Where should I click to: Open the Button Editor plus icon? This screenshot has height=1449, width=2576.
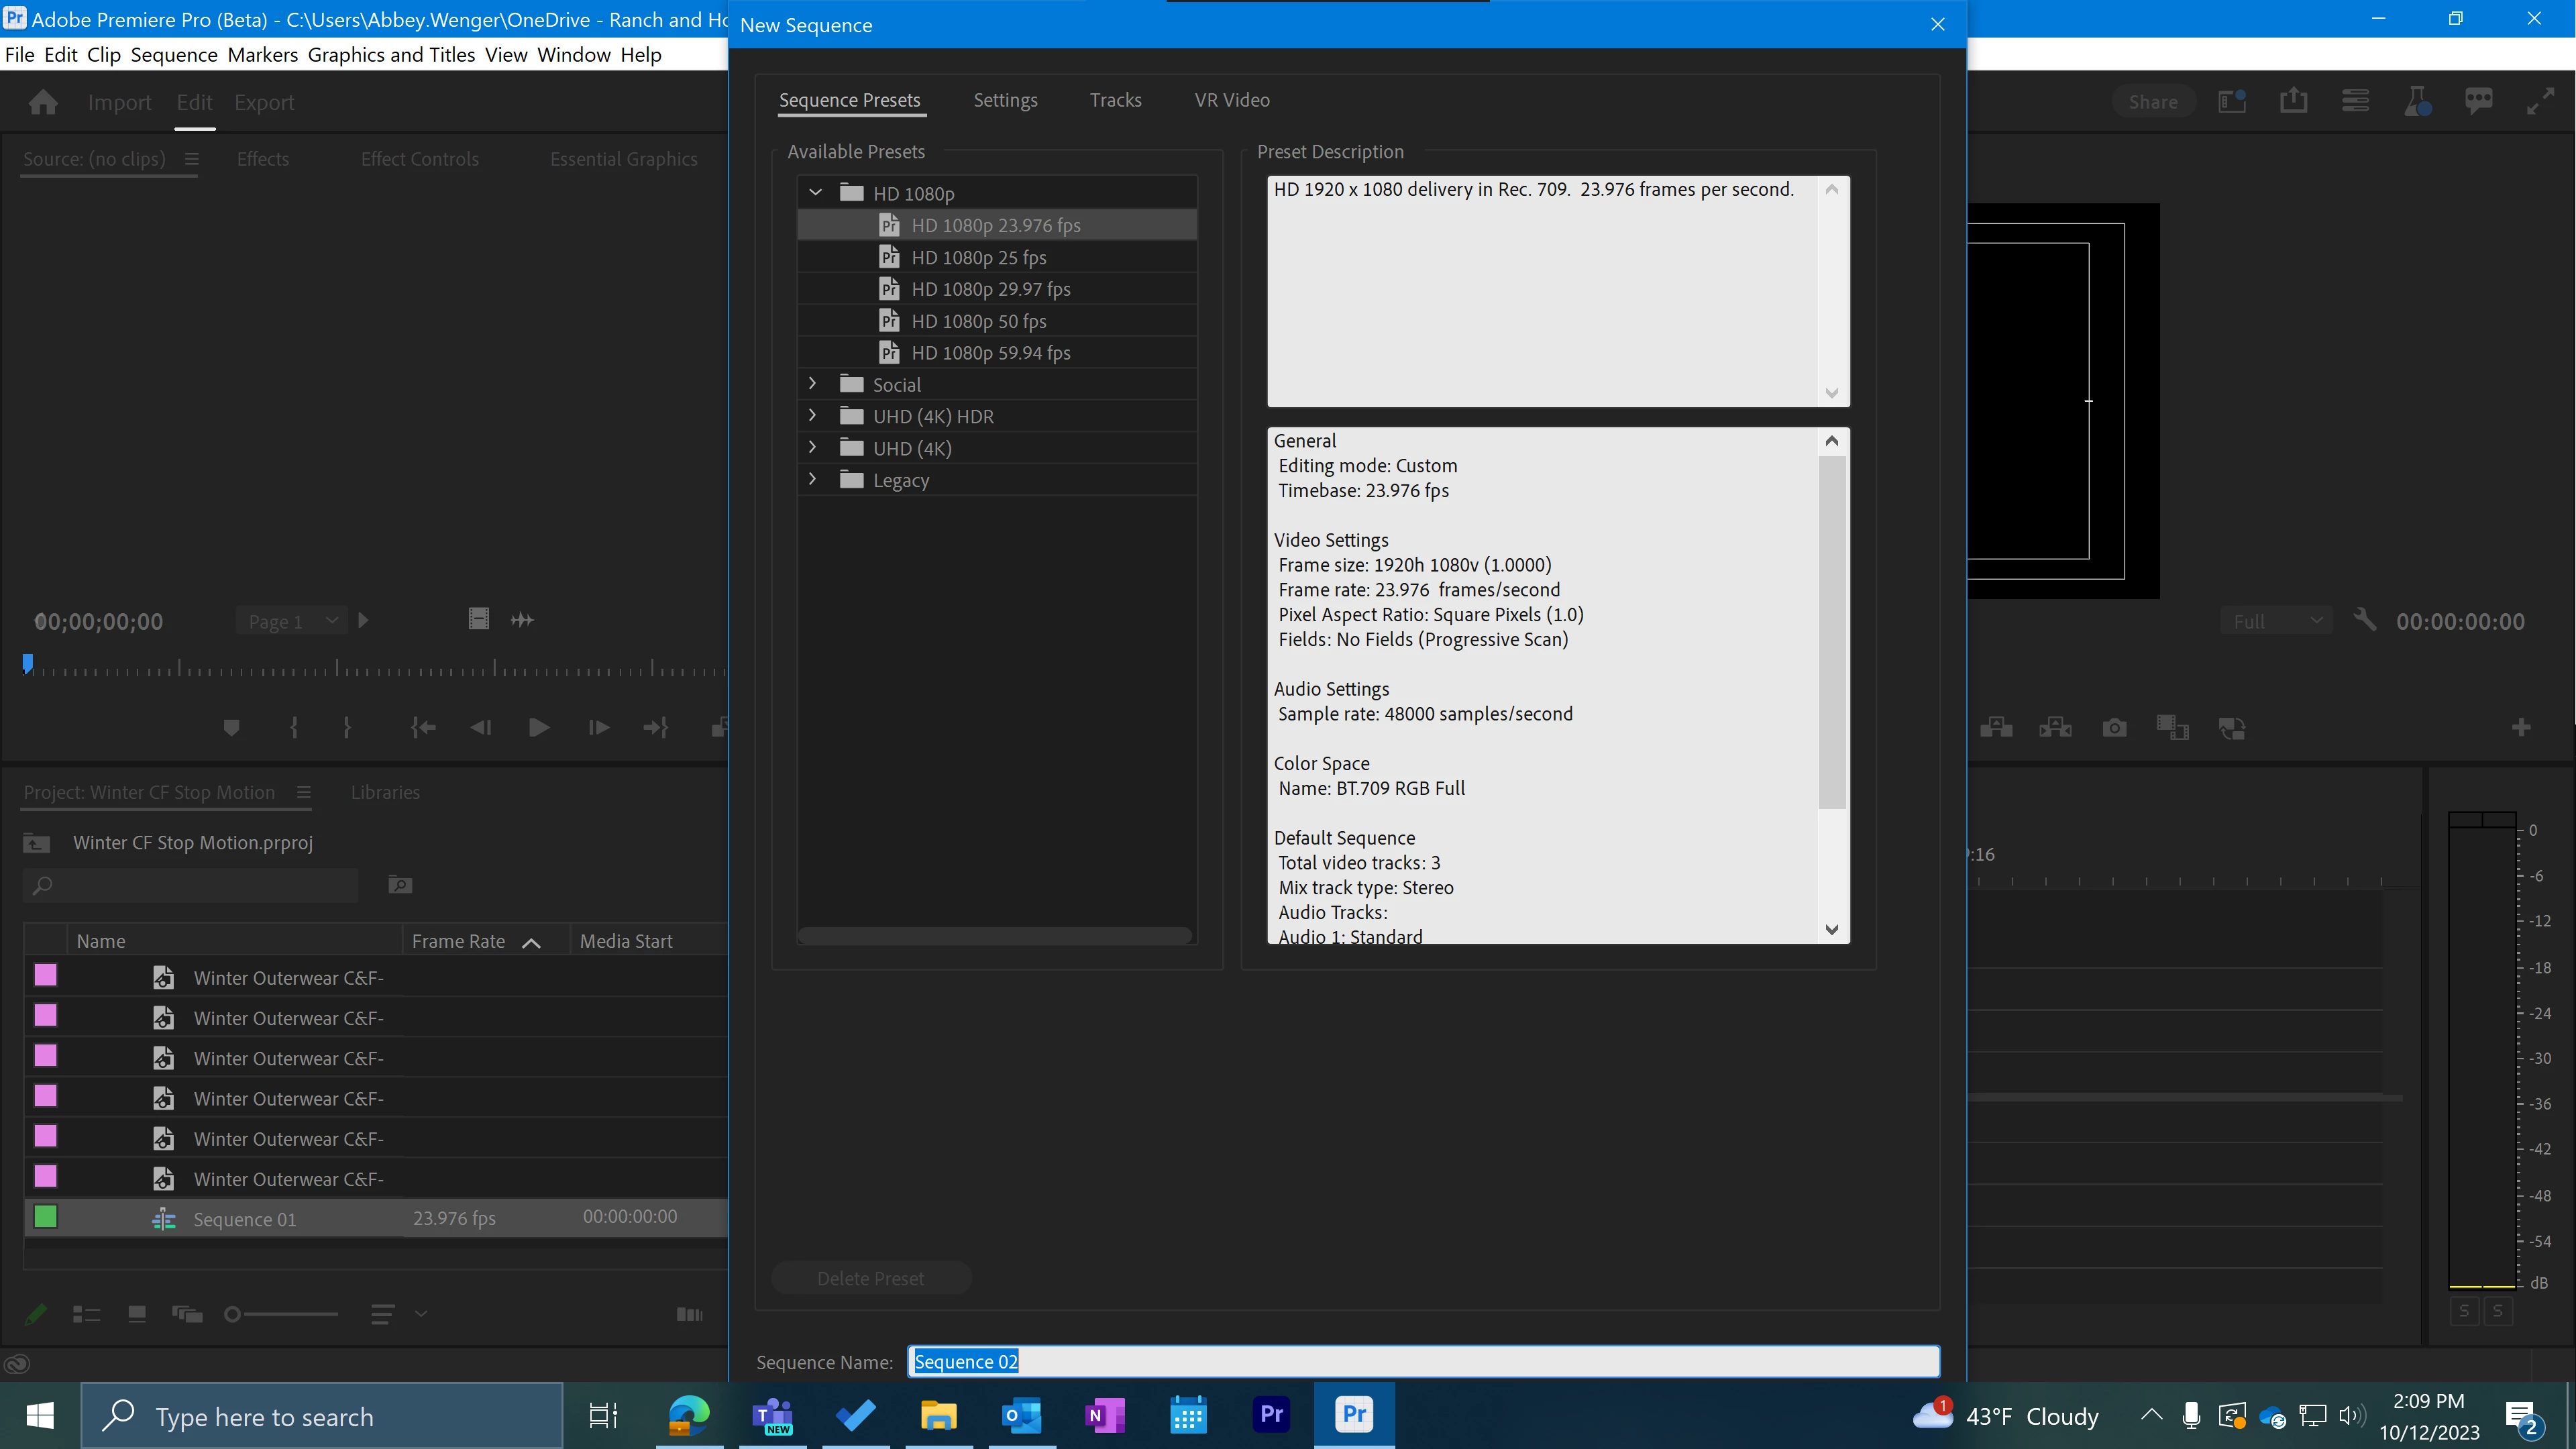[x=2521, y=728]
